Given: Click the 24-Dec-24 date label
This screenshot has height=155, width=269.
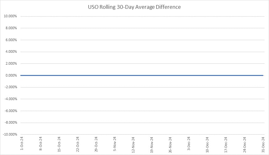Looking at the screenshot, I should point(245,145).
